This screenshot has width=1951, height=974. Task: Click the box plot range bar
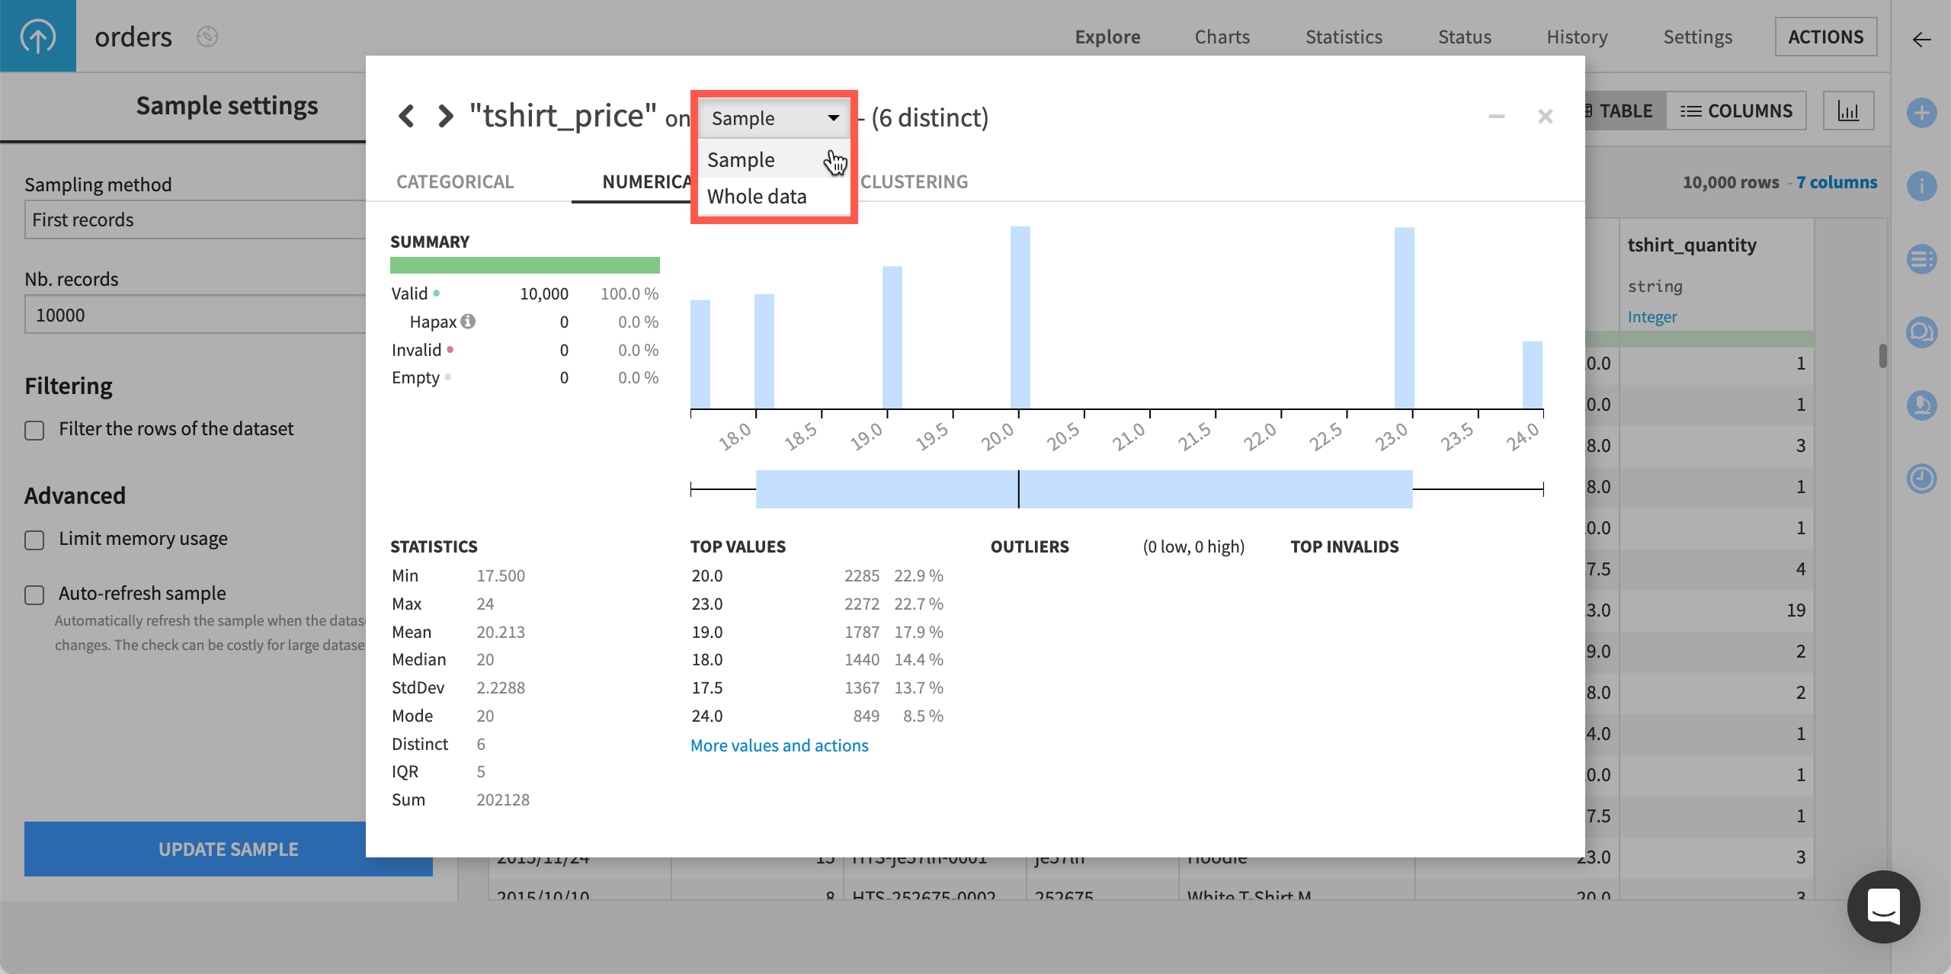(1084, 489)
